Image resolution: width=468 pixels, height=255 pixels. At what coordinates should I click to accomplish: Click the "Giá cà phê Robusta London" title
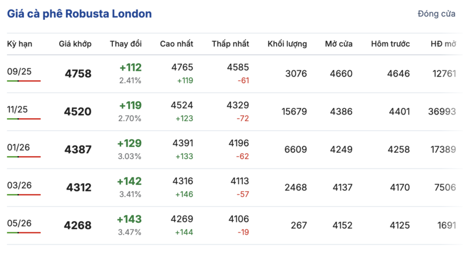tap(80, 13)
